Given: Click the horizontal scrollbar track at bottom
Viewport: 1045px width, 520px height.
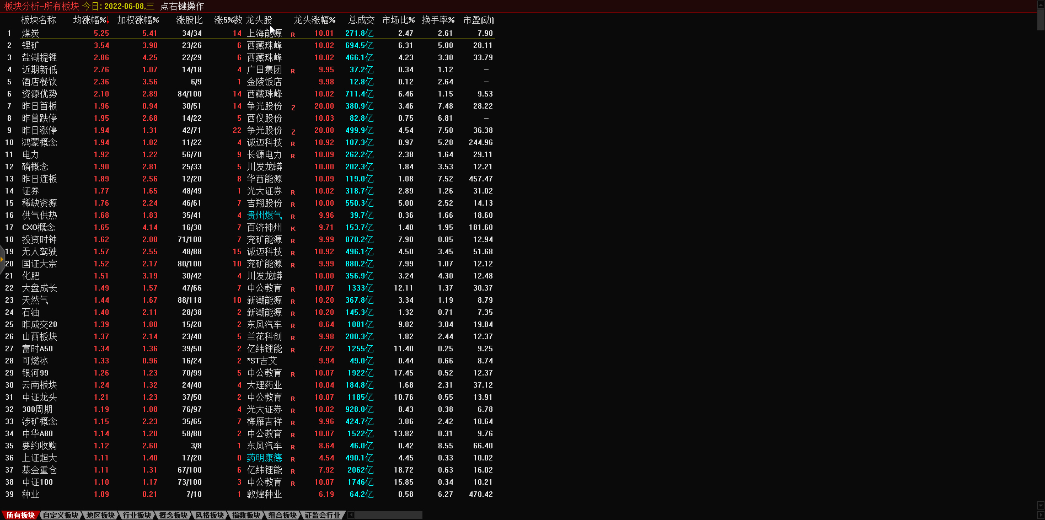Looking at the screenshot, I should [x=389, y=515].
